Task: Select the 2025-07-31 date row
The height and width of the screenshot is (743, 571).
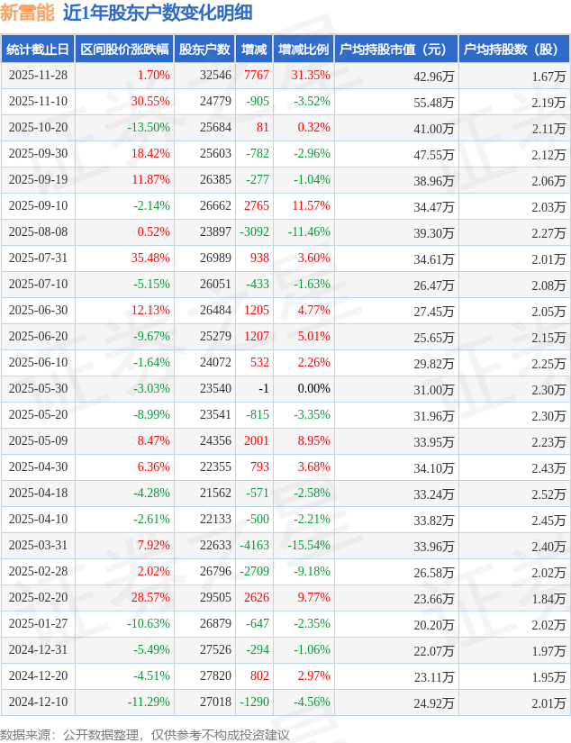Action: (x=37, y=258)
